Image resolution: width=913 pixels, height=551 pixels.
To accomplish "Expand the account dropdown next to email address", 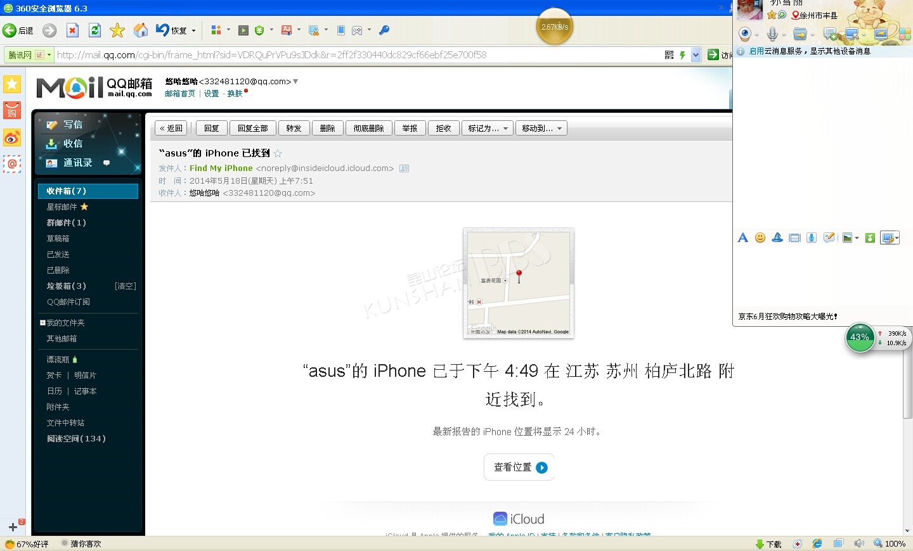I will [295, 81].
